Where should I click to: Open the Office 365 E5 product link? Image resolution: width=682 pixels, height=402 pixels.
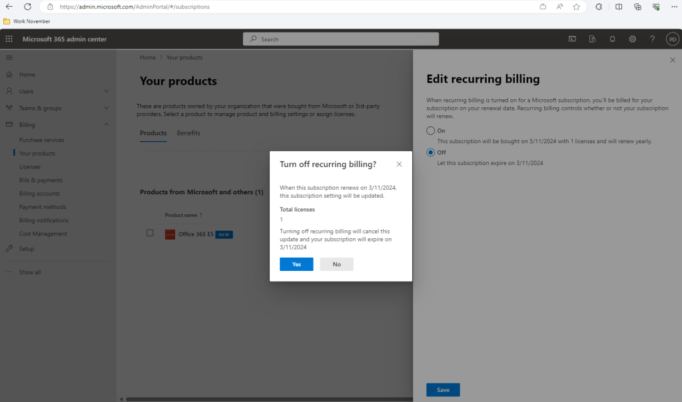tap(196, 234)
